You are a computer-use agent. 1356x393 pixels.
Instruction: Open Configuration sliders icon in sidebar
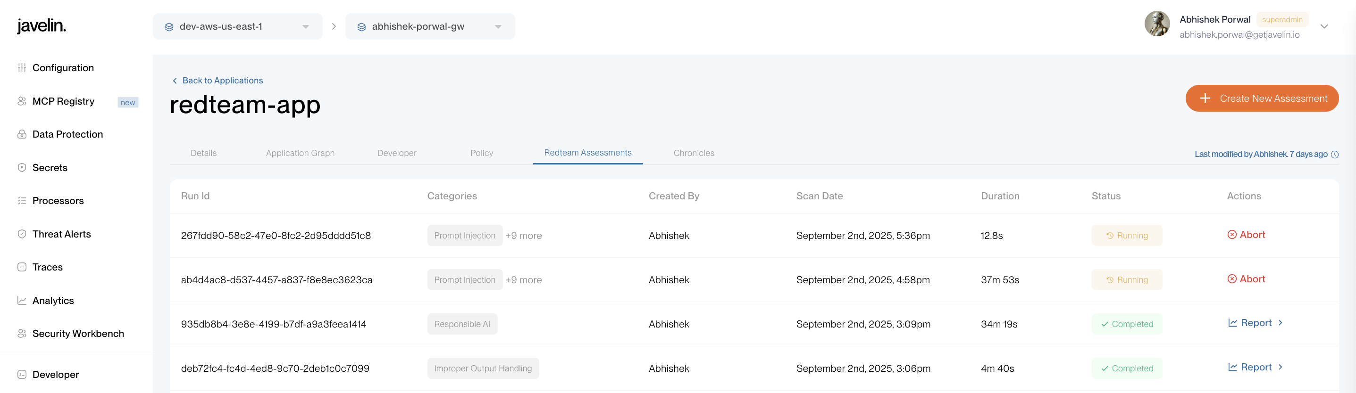[x=22, y=68]
